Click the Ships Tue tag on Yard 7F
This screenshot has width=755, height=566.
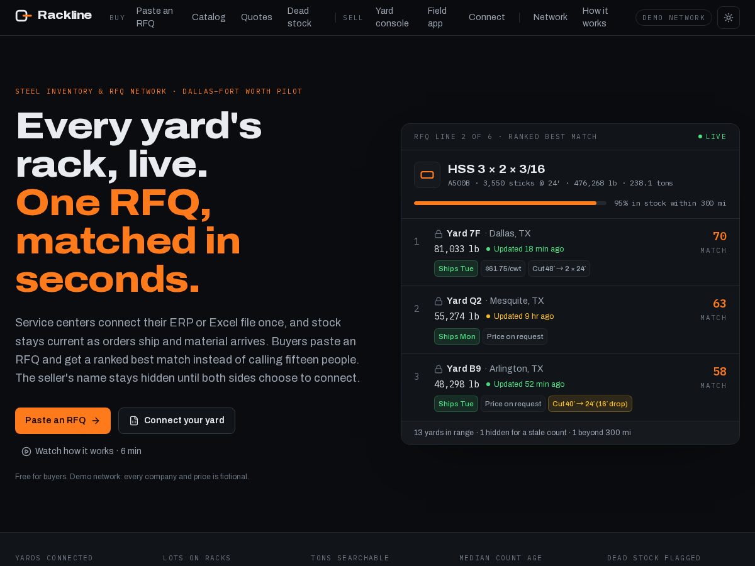pyautogui.click(x=456, y=269)
